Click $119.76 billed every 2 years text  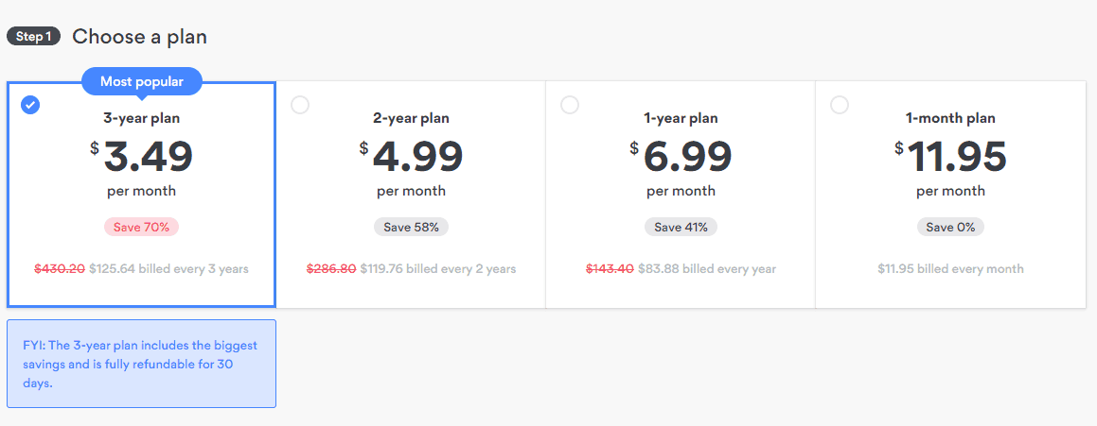click(x=438, y=269)
